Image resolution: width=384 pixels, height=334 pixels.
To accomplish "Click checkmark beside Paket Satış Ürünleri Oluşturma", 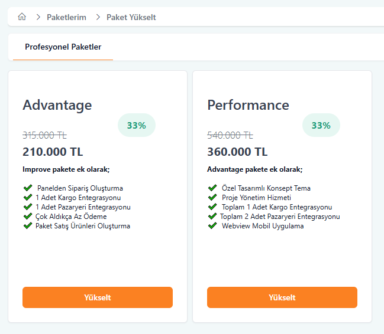I will (x=27, y=226).
